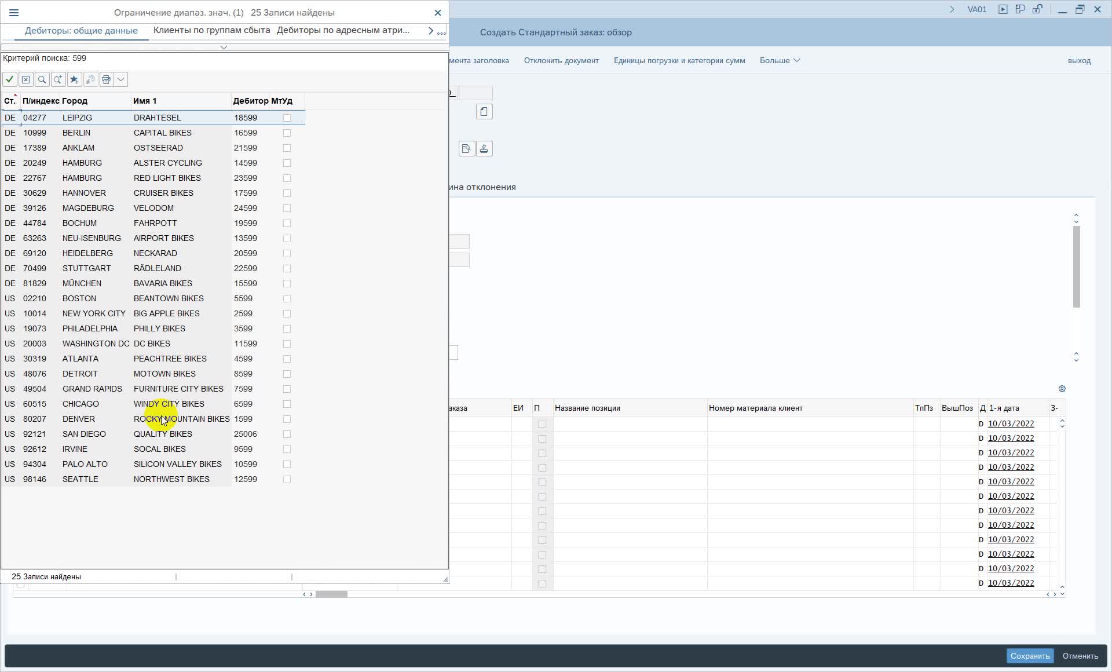Click the greyed help/key toolbar icon
This screenshot has height=672, width=1112.
click(90, 79)
